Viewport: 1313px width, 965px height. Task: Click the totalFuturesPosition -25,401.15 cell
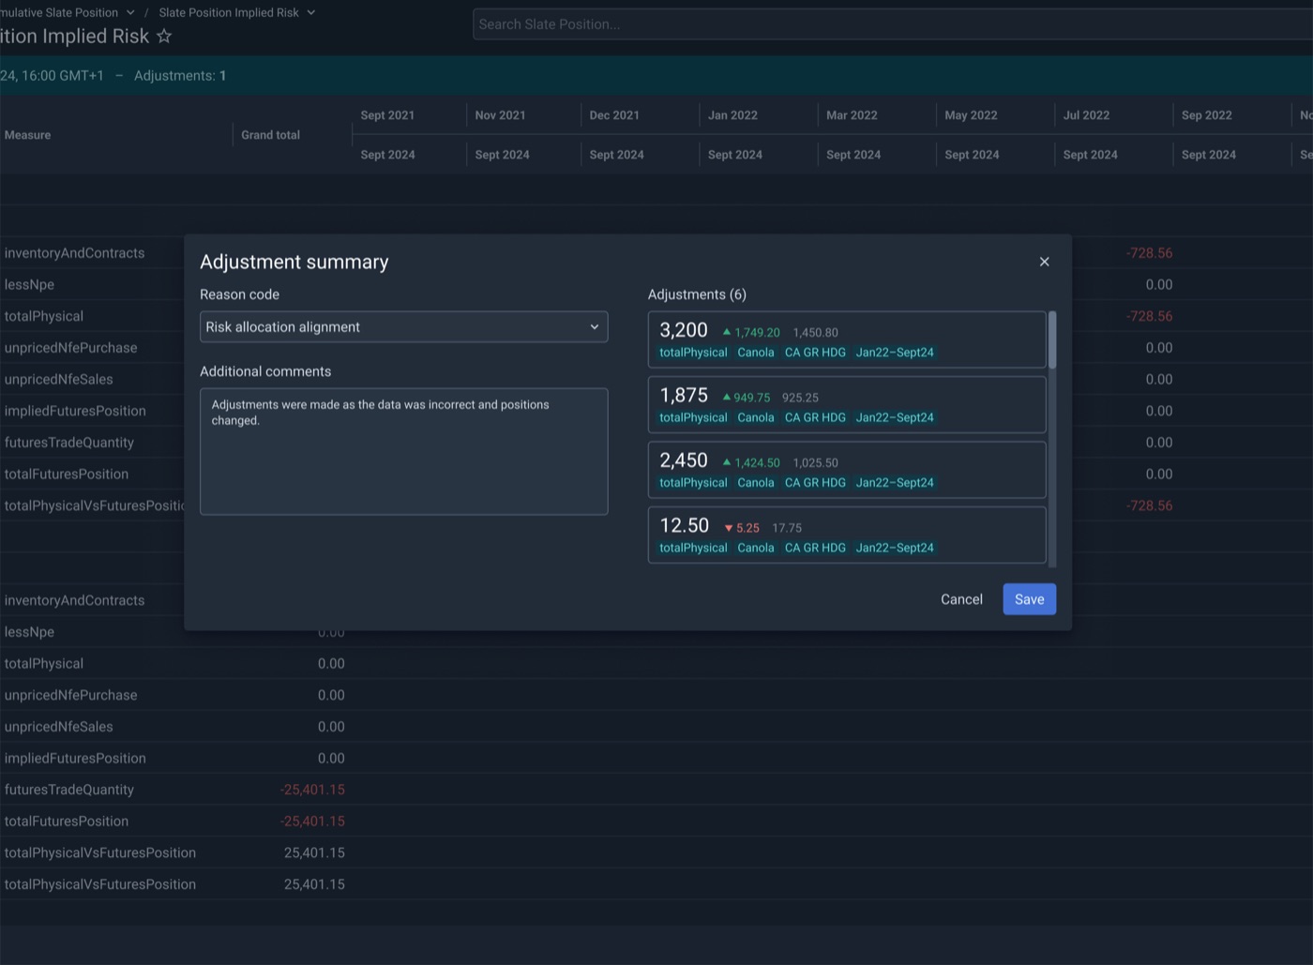pos(312,822)
